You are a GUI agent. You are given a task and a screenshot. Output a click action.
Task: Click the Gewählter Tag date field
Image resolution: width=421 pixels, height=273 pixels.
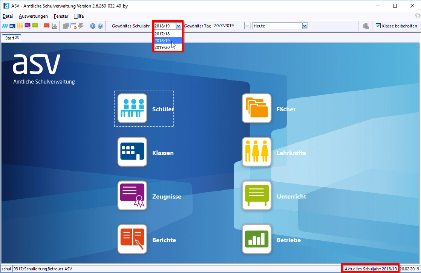click(x=228, y=26)
